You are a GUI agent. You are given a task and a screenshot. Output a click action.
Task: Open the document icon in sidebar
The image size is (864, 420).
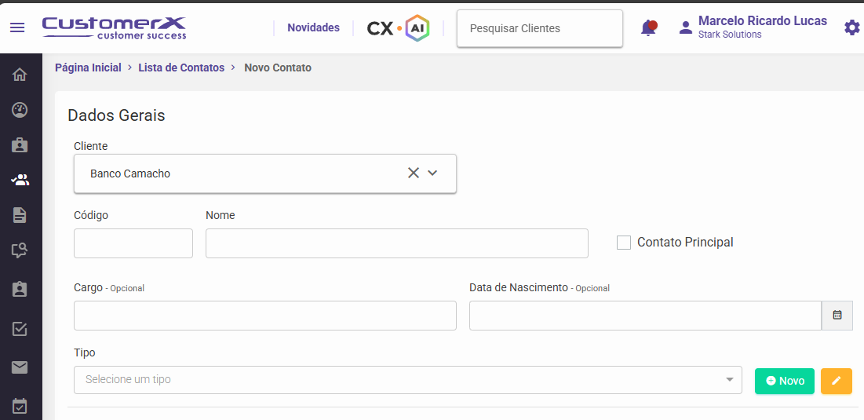pyautogui.click(x=20, y=215)
